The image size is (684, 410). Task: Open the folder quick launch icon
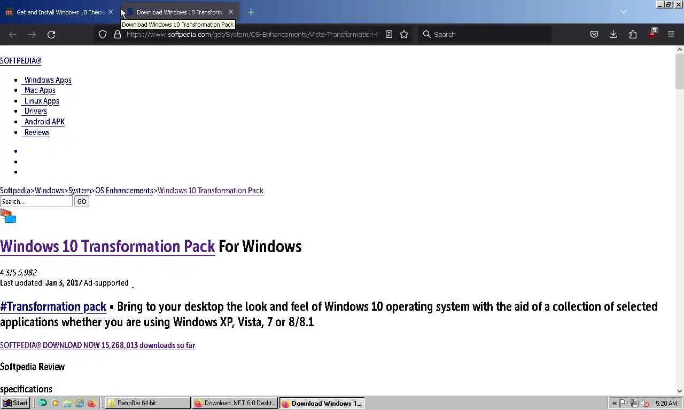point(67,403)
